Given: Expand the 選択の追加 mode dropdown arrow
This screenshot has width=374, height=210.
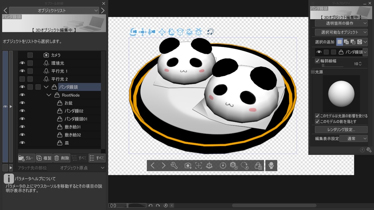Looking at the screenshot, I should (365, 42).
